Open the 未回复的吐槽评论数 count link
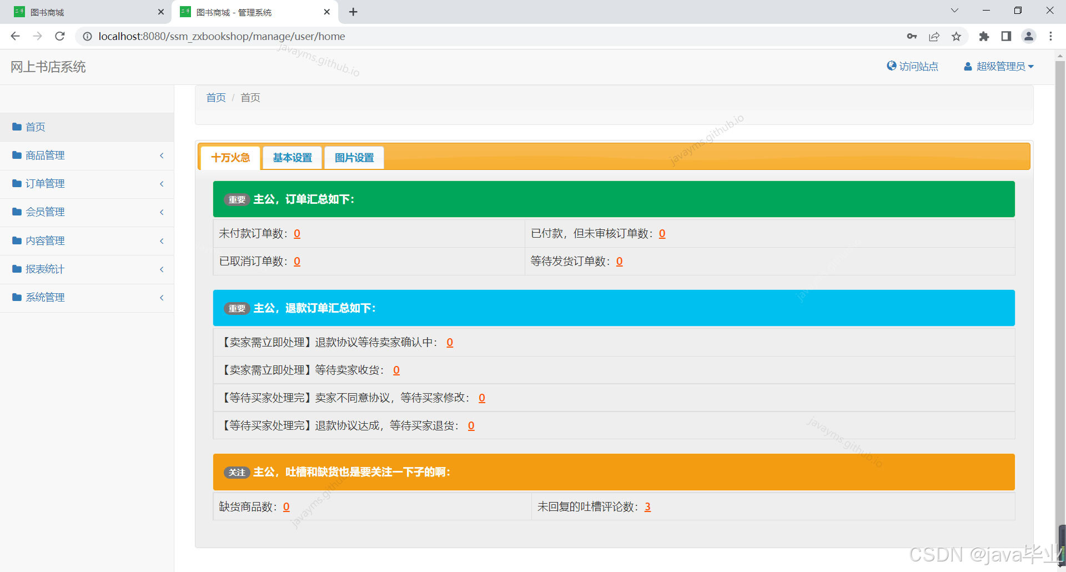 click(647, 507)
